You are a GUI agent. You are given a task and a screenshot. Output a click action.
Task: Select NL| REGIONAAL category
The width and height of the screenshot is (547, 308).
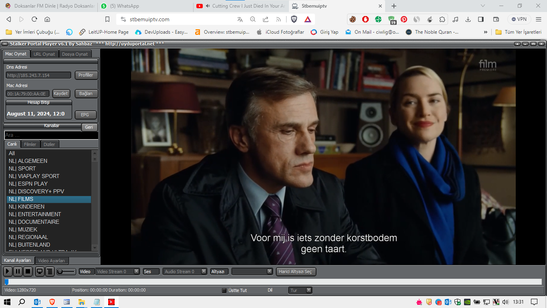(49, 237)
